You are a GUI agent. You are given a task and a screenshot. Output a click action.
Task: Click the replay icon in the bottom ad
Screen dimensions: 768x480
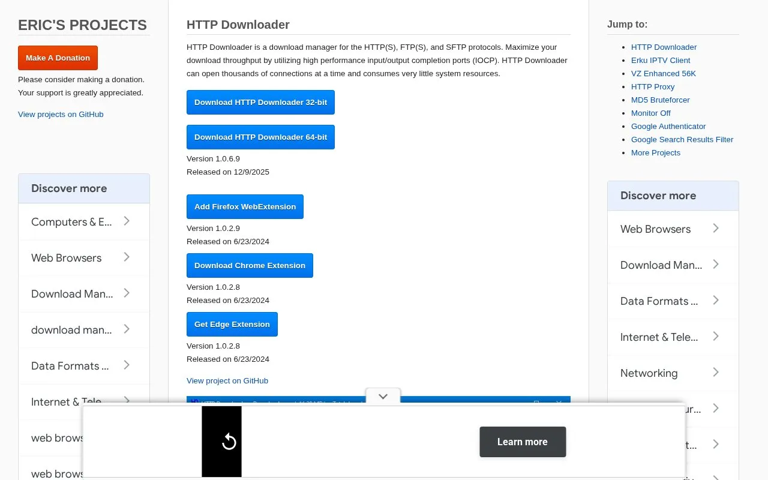(229, 442)
